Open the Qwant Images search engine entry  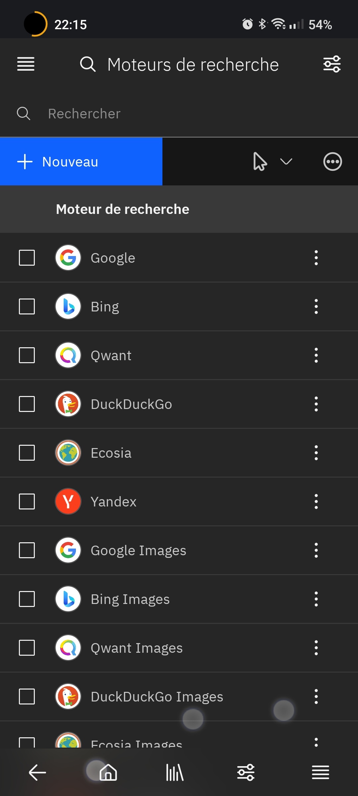(x=137, y=648)
